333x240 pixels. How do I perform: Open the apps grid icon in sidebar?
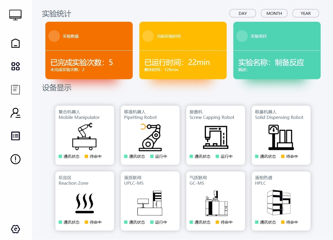tap(15, 66)
